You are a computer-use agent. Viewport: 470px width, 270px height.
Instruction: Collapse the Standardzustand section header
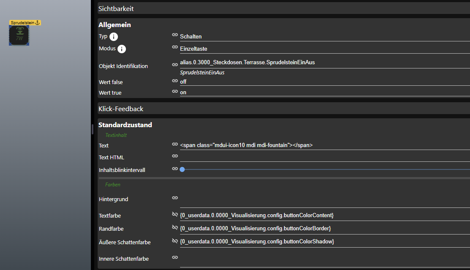point(125,125)
